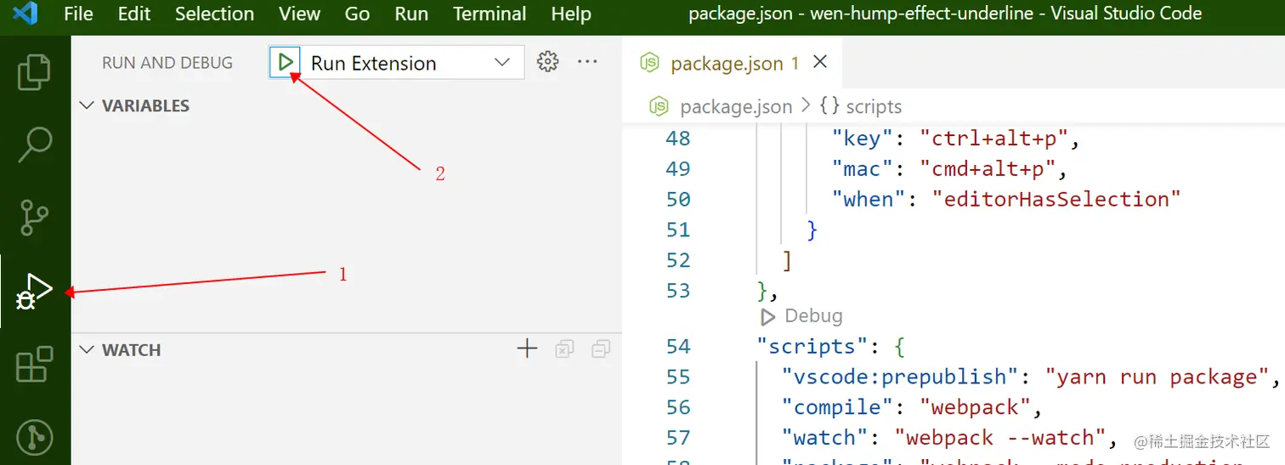
Task: Open the Extensions view
Action: click(35, 365)
